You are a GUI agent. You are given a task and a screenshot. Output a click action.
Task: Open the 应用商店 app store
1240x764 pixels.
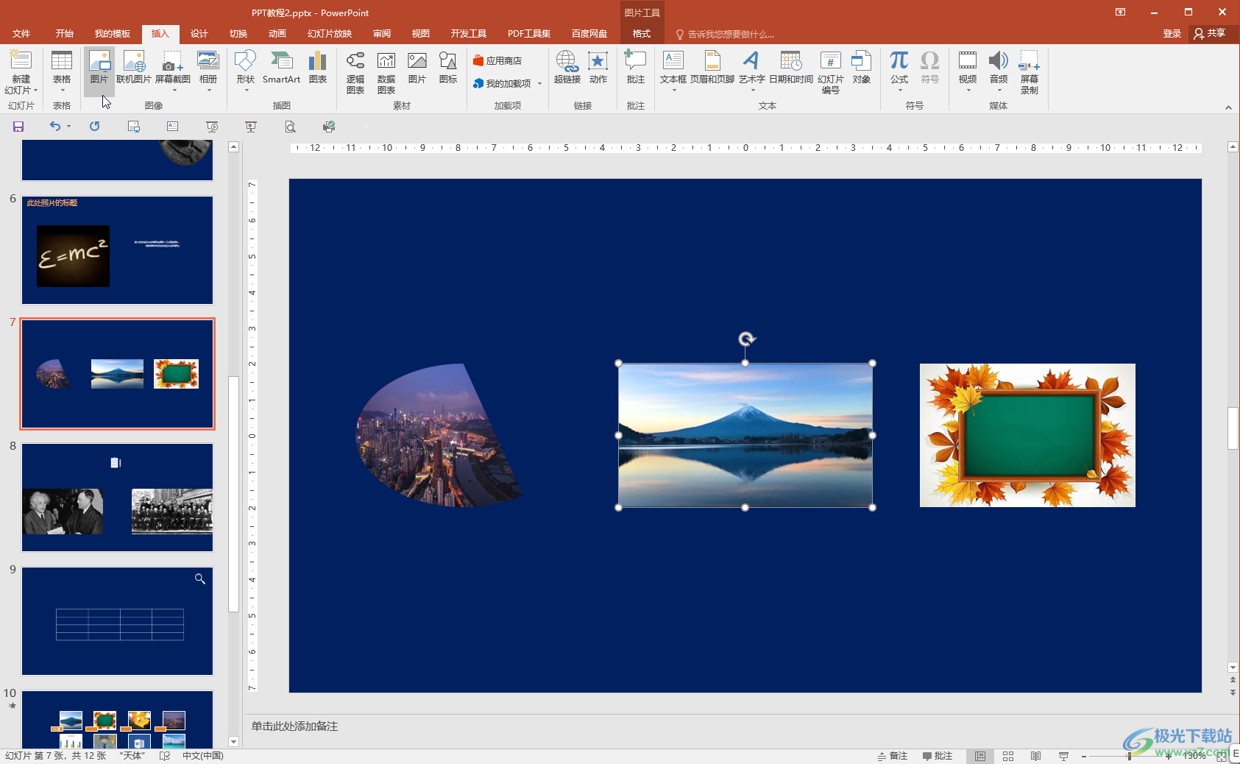click(x=497, y=61)
